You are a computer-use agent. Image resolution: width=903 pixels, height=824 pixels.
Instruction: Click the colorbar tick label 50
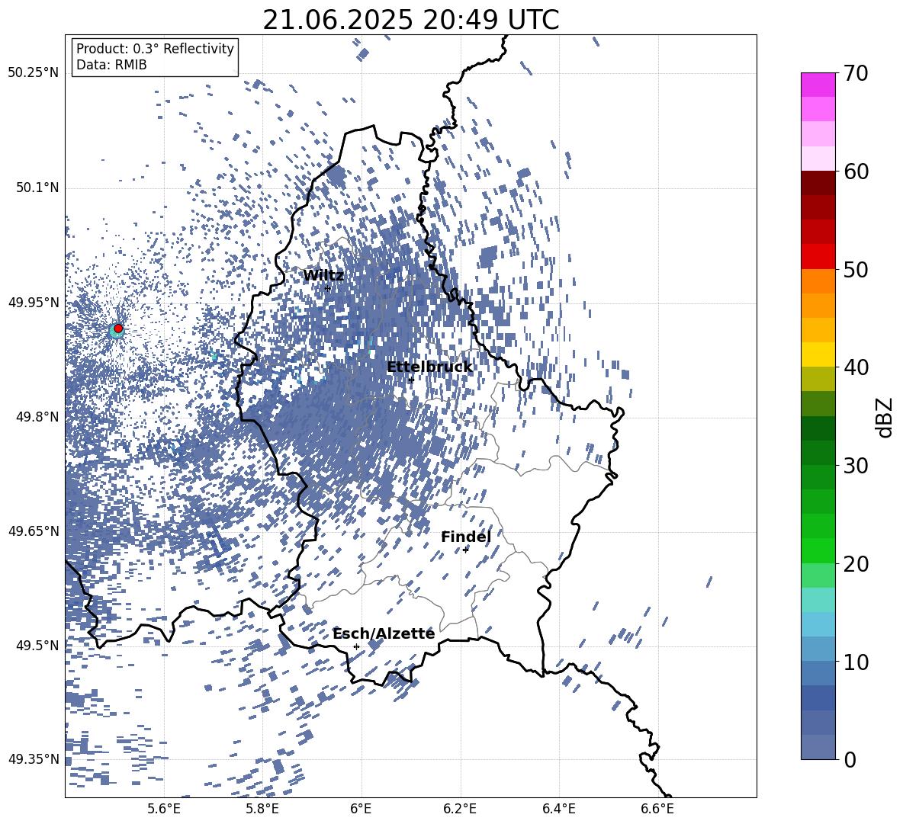tap(856, 270)
